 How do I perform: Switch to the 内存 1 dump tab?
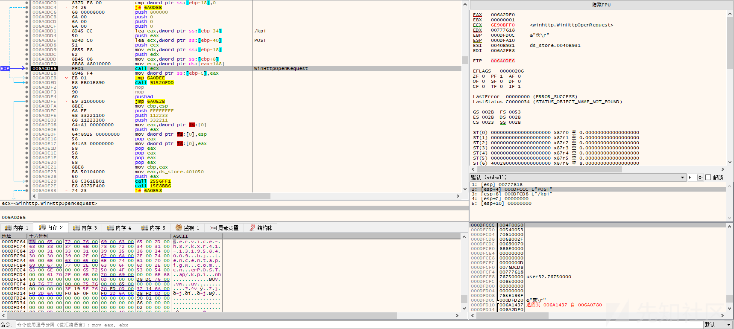(x=17, y=228)
